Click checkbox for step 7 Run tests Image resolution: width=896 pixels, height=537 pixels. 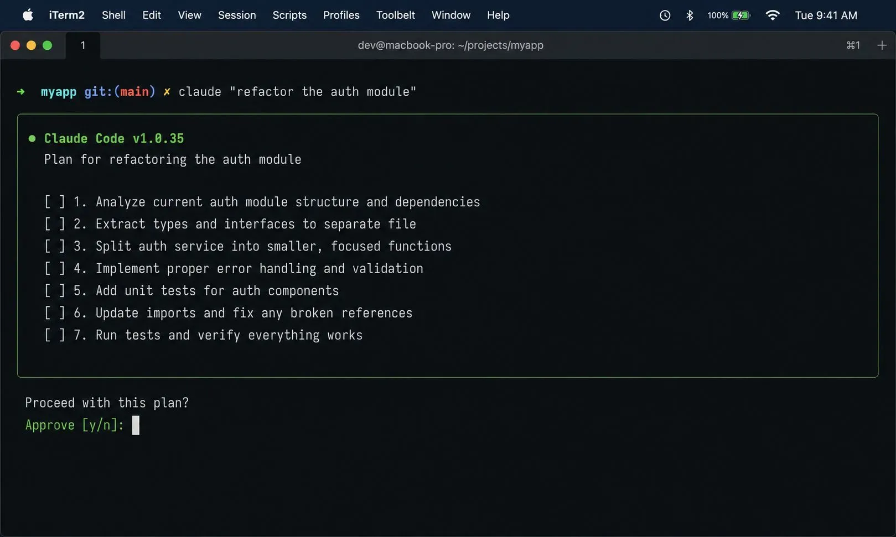[55, 335]
